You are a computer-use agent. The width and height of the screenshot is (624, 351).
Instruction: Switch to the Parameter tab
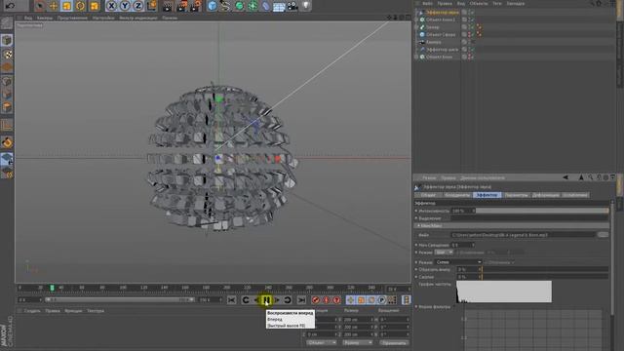pos(516,195)
